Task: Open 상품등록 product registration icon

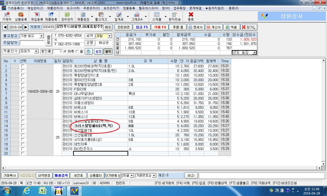Action: point(21,16)
